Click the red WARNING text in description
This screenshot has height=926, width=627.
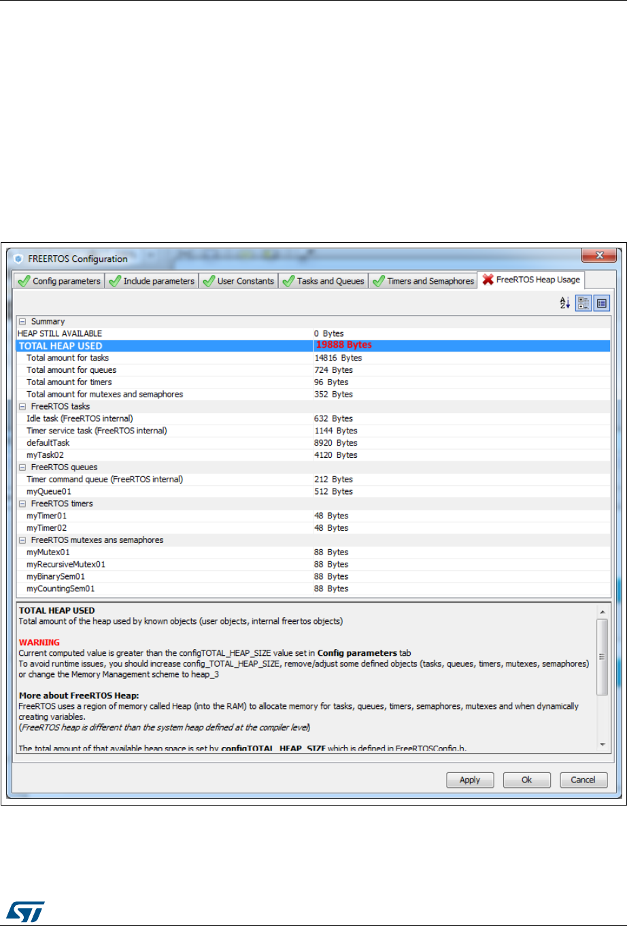click(x=39, y=642)
